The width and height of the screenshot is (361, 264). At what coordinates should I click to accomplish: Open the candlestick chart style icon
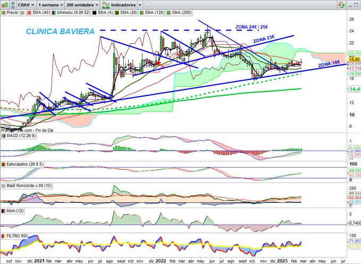coord(5,5)
